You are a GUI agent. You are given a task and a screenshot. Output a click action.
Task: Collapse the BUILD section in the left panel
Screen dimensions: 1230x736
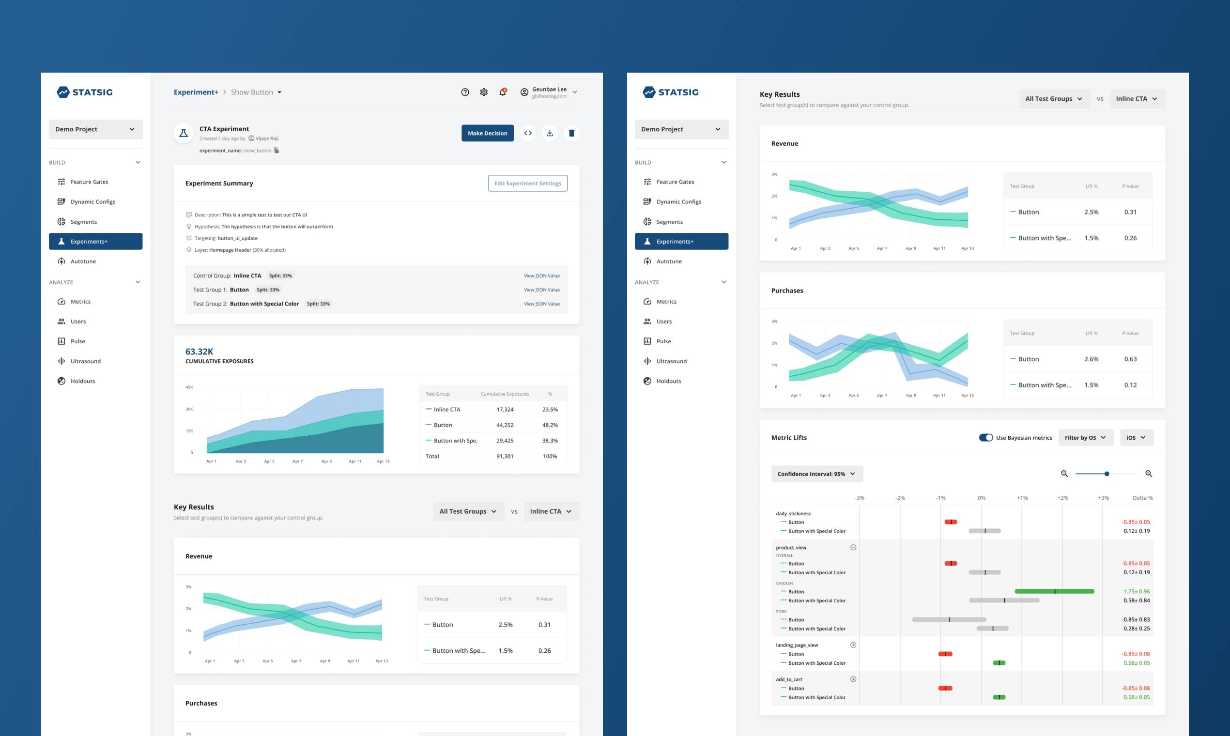[x=138, y=162]
